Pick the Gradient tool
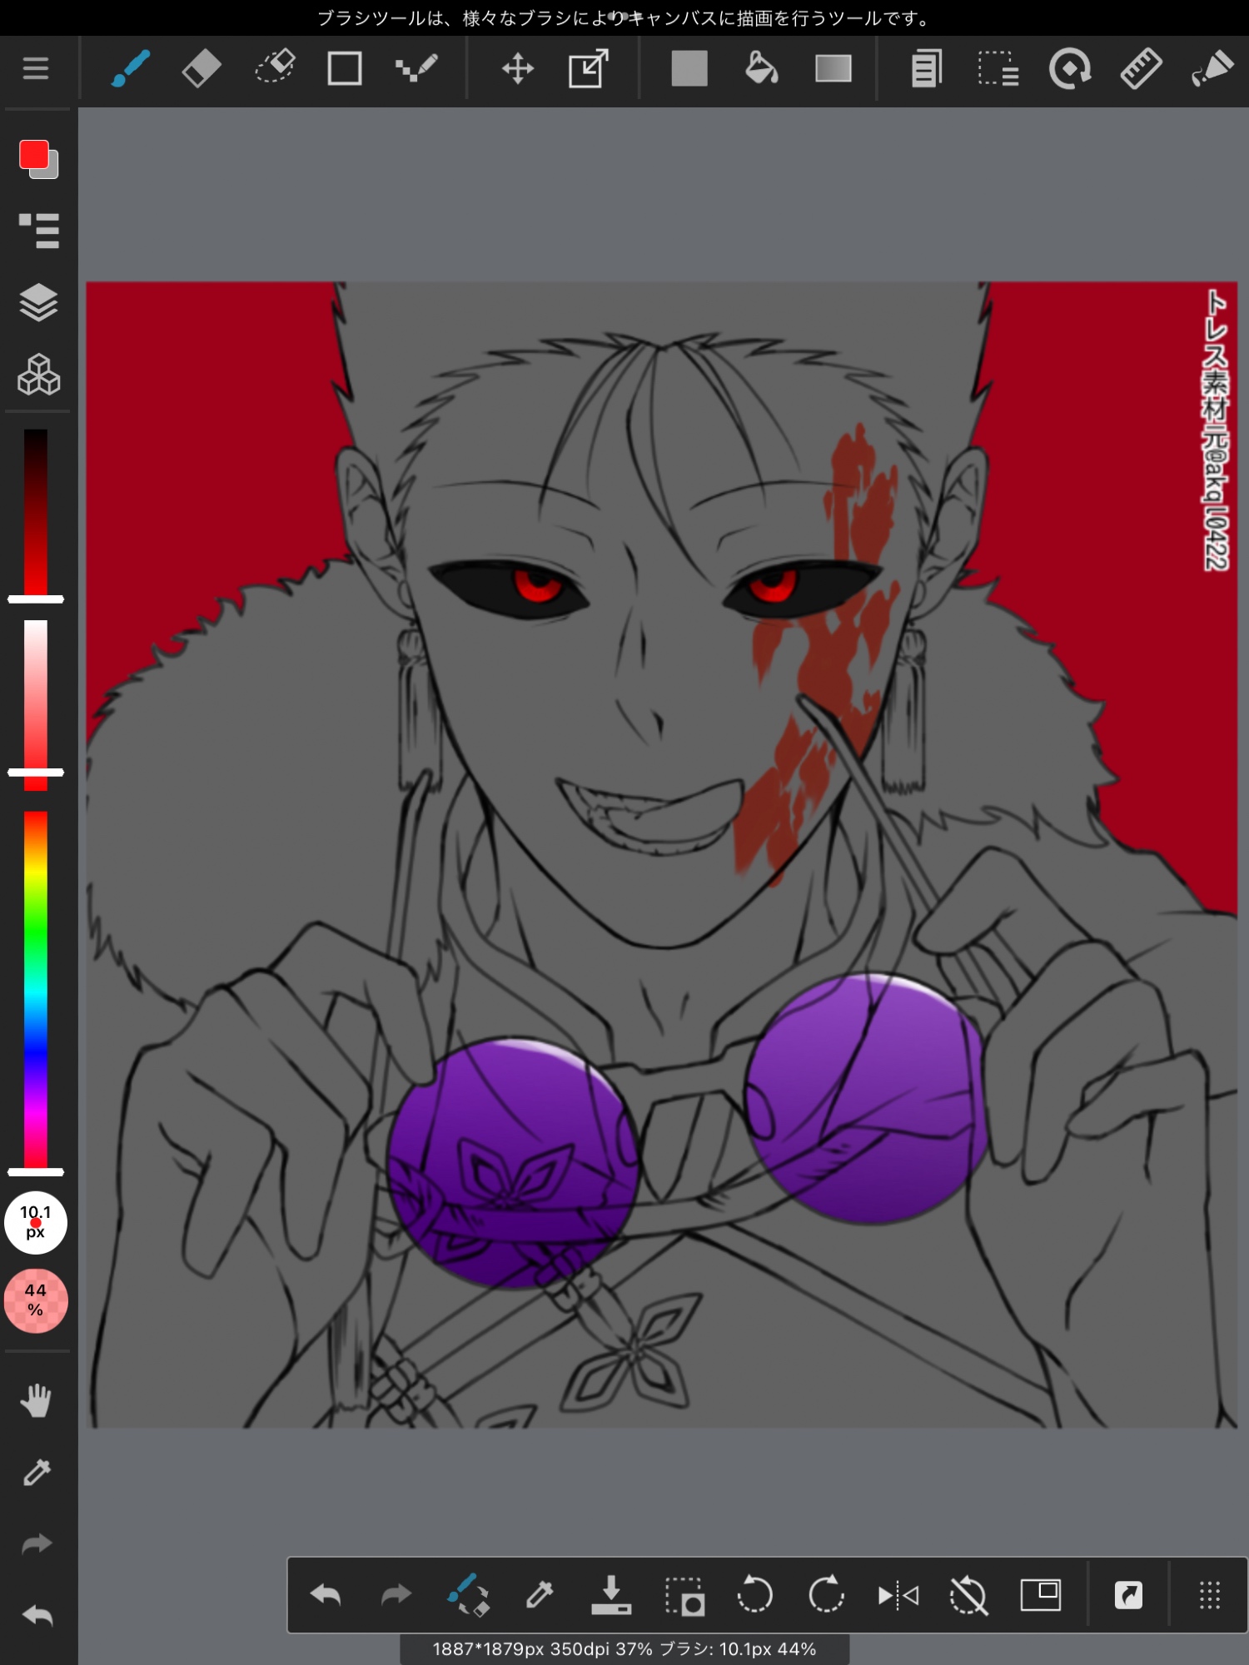Viewport: 1249px width, 1665px height. (x=833, y=68)
